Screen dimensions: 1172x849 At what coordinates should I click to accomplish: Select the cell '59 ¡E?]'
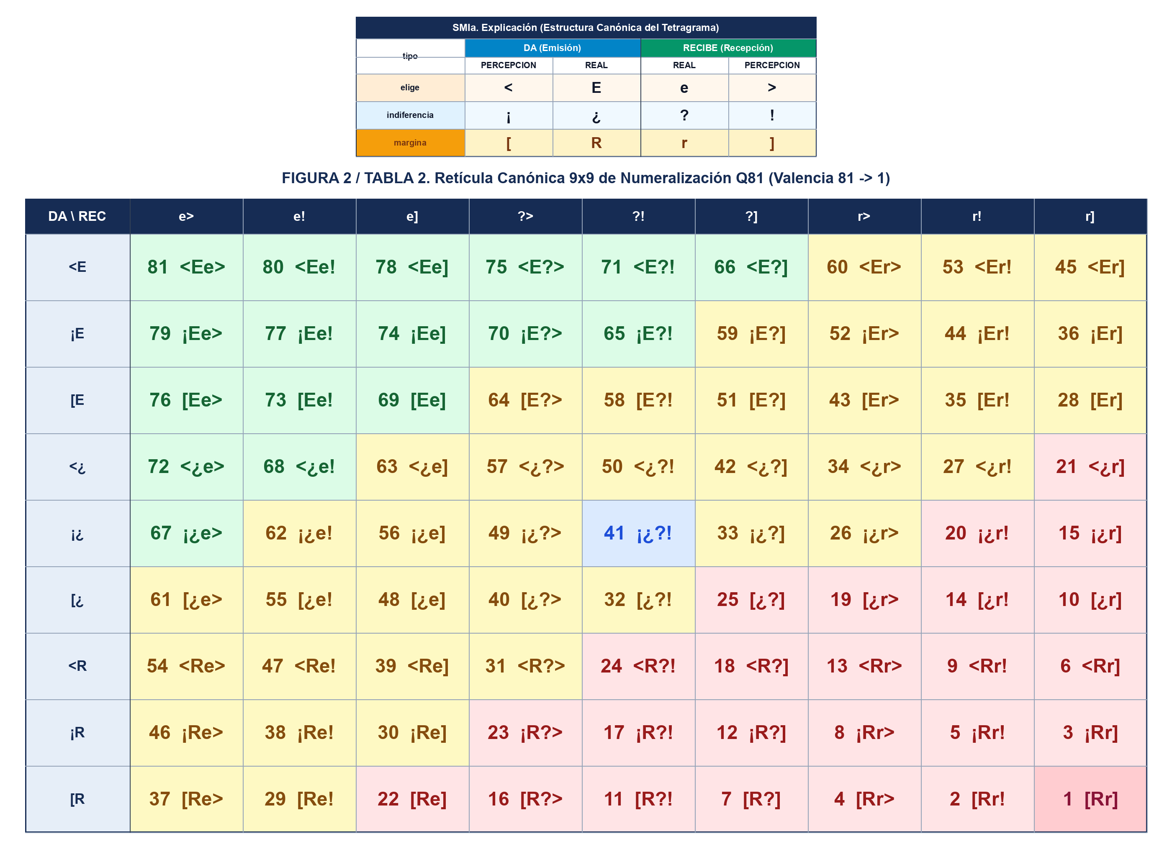point(751,334)
